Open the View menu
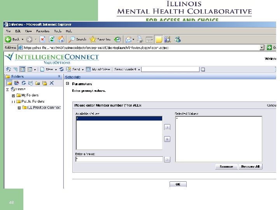This screenshot has height=210, width=280. pyautogui.click(x=28, y=31)
